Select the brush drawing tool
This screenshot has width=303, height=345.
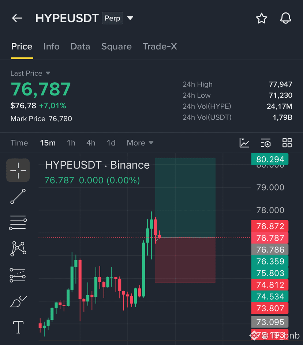[19, 301]
